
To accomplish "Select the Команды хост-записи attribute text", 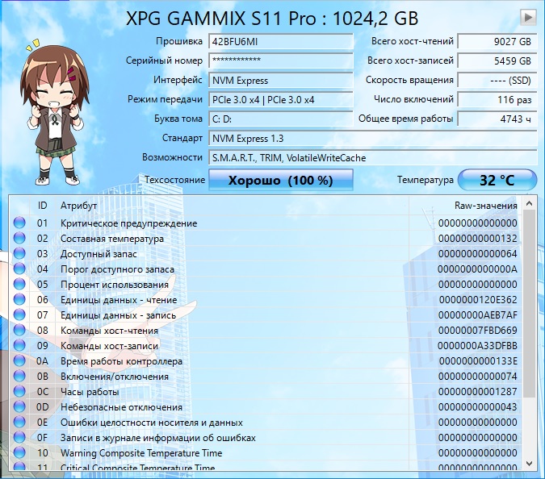I will 109,346.
